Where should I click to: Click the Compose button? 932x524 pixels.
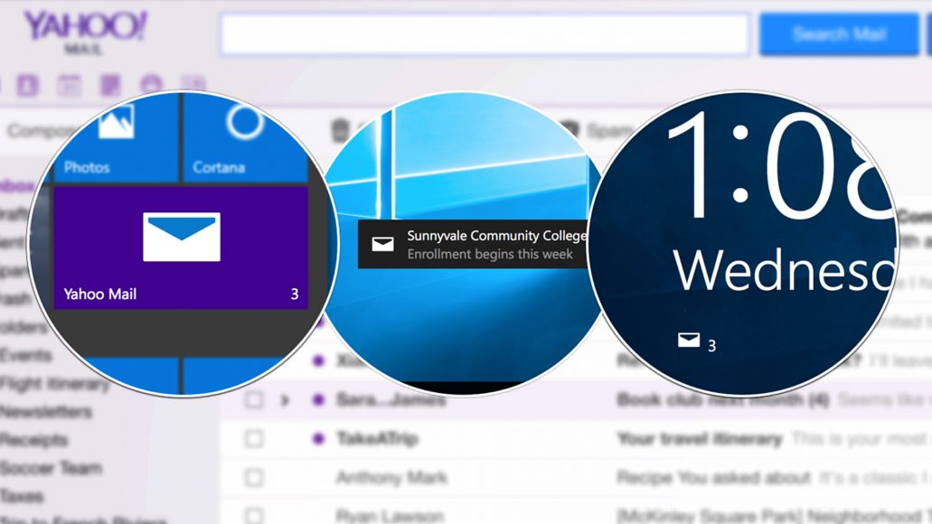tap(42, 131)
